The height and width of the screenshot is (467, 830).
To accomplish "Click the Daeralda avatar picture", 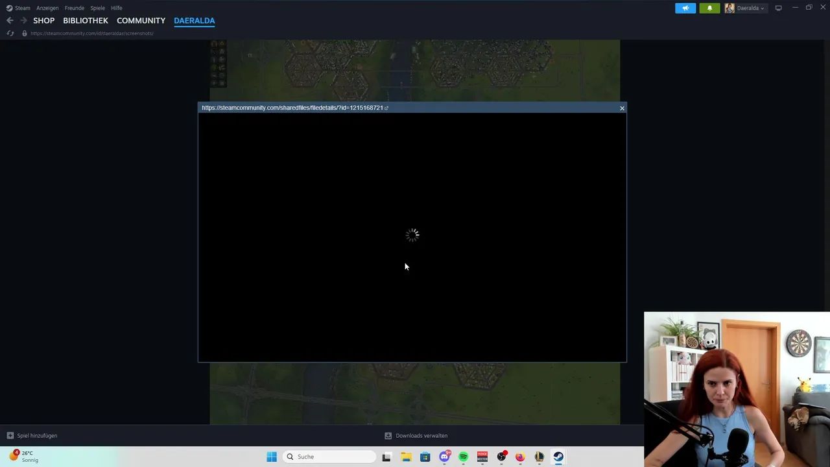I will (x=729, y=8).
